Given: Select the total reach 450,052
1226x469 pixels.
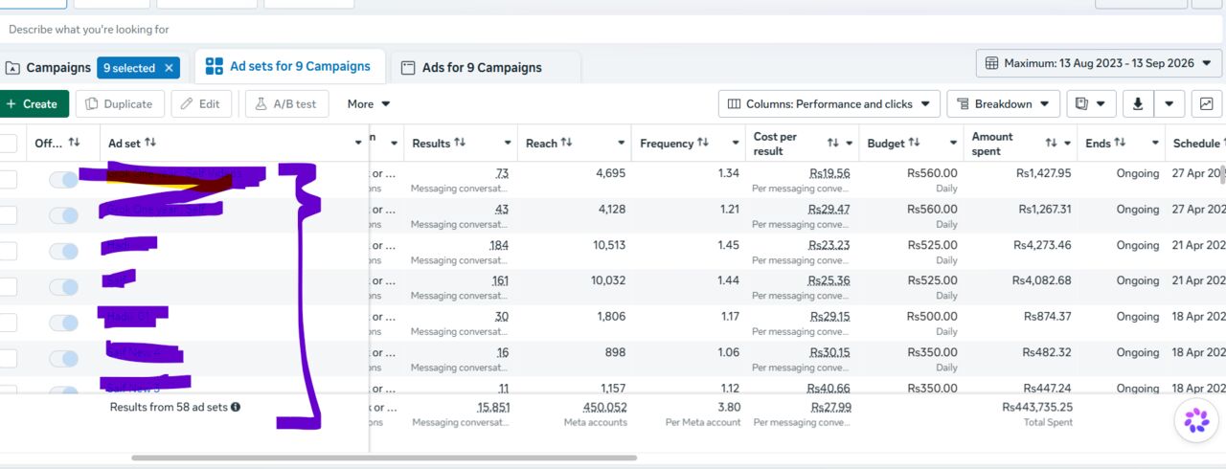Looking at the screenshot, I should click(x=602, y=407).
